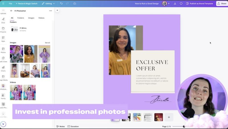Add a new page with plus button
Image resolution: width=228 pixels, height=129 pixels.
pos(169,117)
